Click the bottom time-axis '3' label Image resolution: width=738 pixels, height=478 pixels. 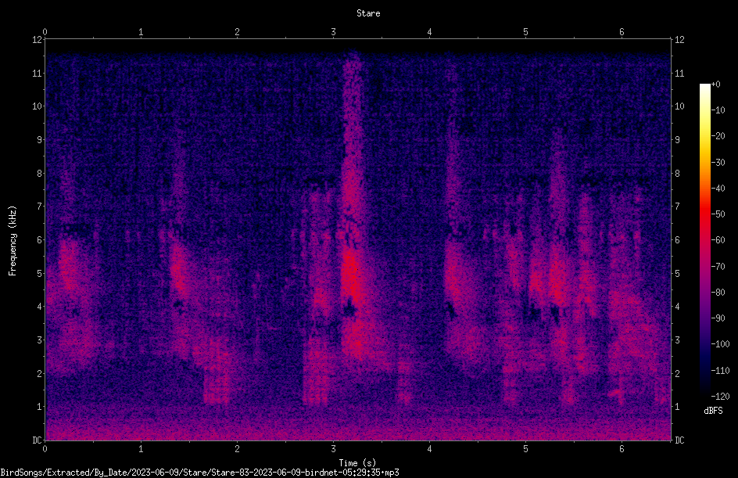click(x=333, y=449)
